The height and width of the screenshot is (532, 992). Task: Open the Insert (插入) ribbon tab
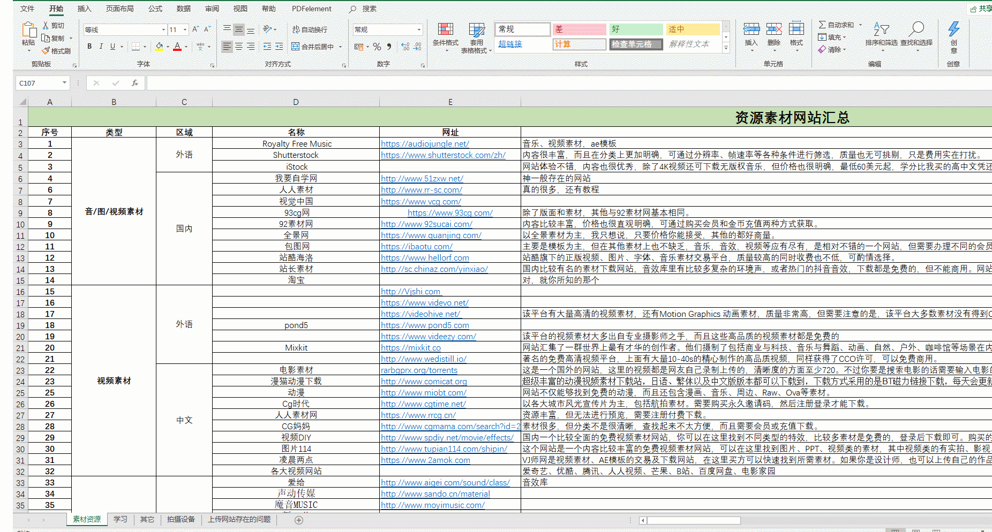click(85, 9)
